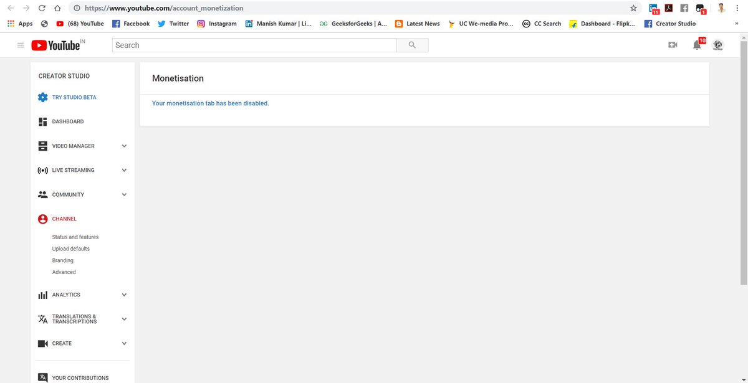Expand the Live Streaming section chevron
Image resolution: width=748 pixels, height=383 pixels.
click(x=124, y=170)
